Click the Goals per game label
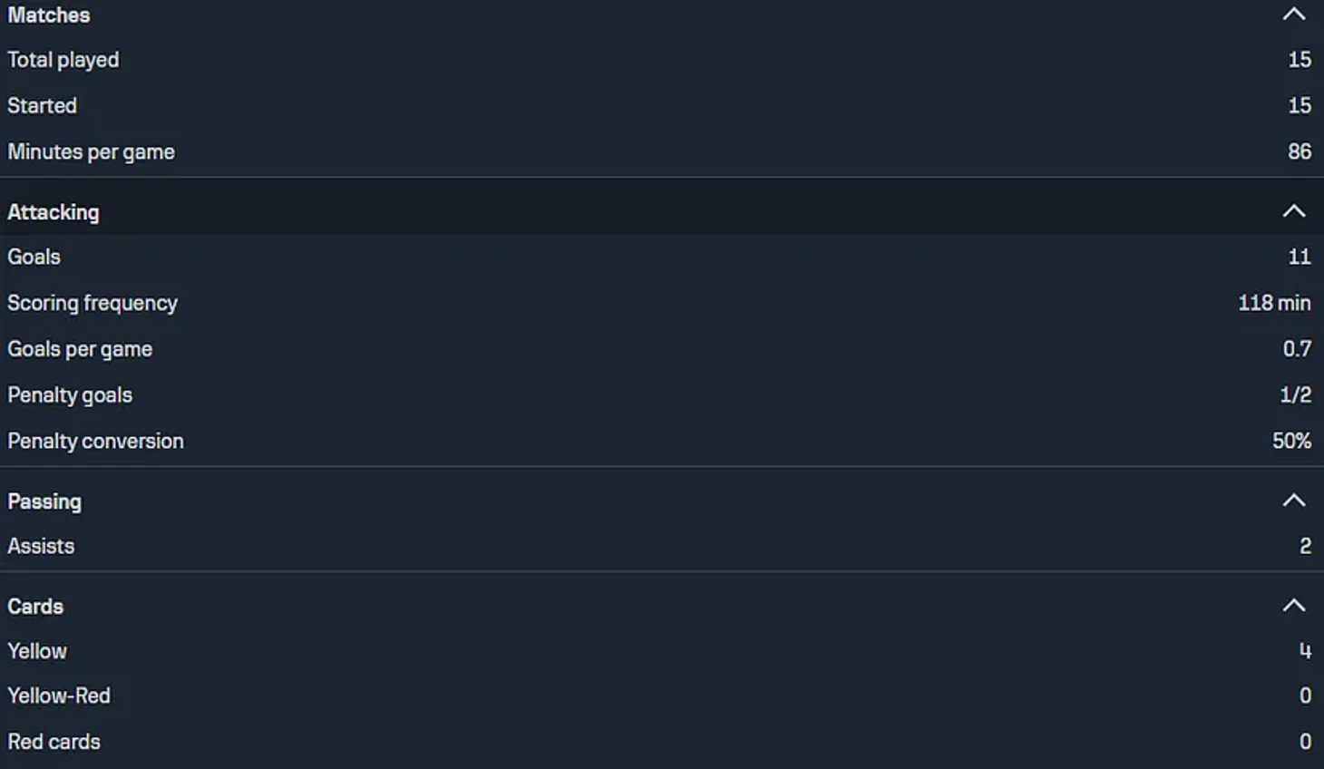The image size is (1324, 769). [x=80, y=349]
